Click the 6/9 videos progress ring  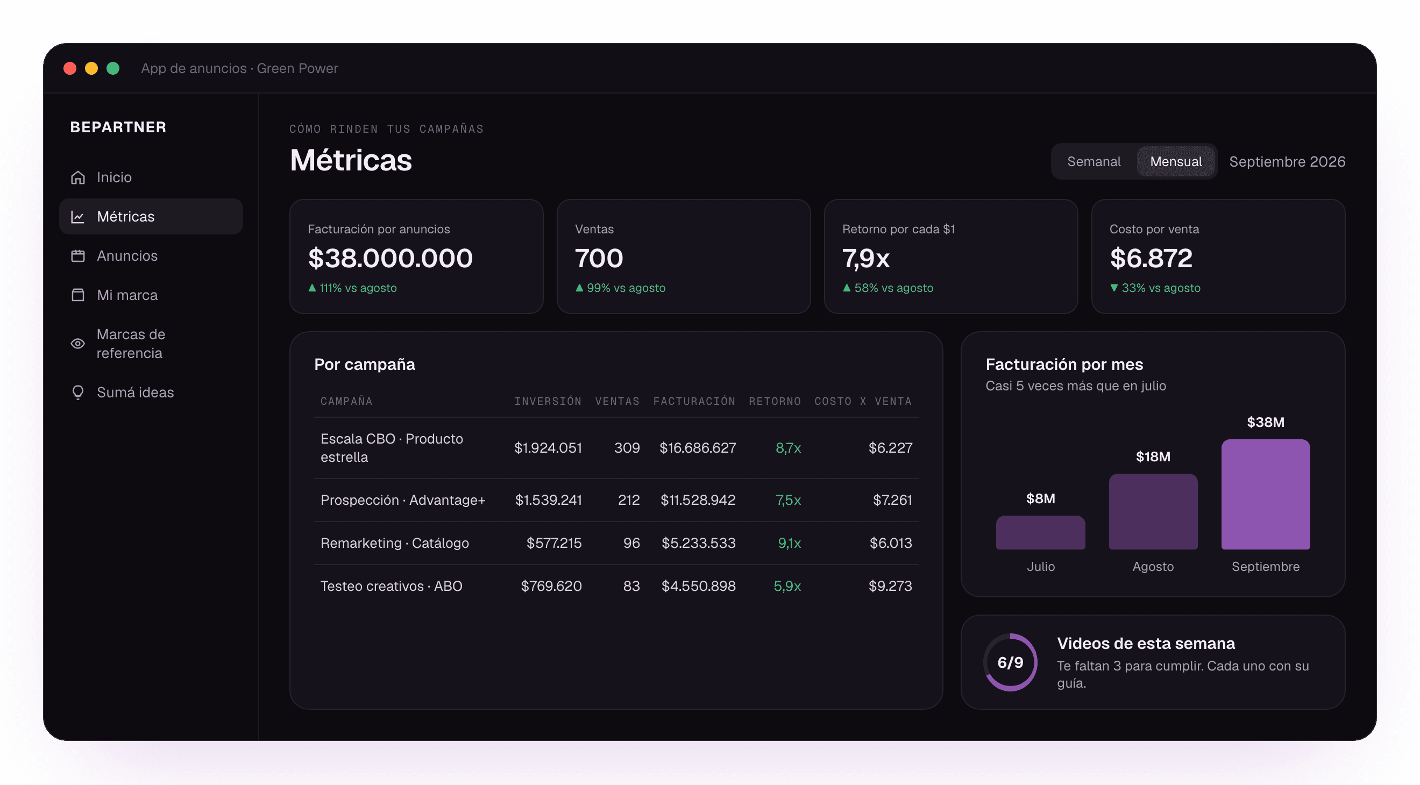click(x=1010, y=662)
